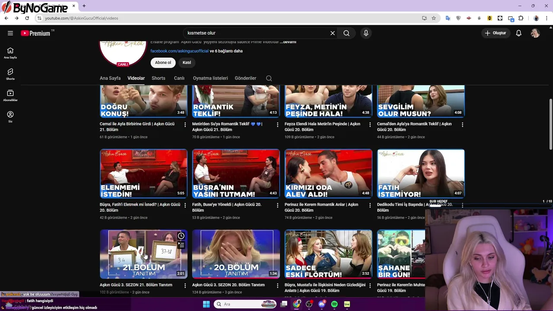The height and width of the screenshot is (311, 553).
Task: Open Discord from the taskbar
Action: point(321,304)
